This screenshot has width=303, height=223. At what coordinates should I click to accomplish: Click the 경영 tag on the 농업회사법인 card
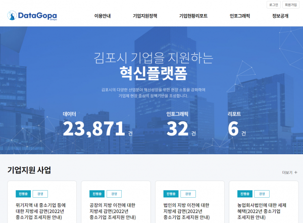click(x=262, y=194)
